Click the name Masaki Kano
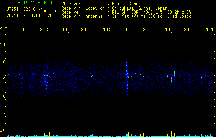The height and width of the screenshot is (137, 216). click(125, 4)
